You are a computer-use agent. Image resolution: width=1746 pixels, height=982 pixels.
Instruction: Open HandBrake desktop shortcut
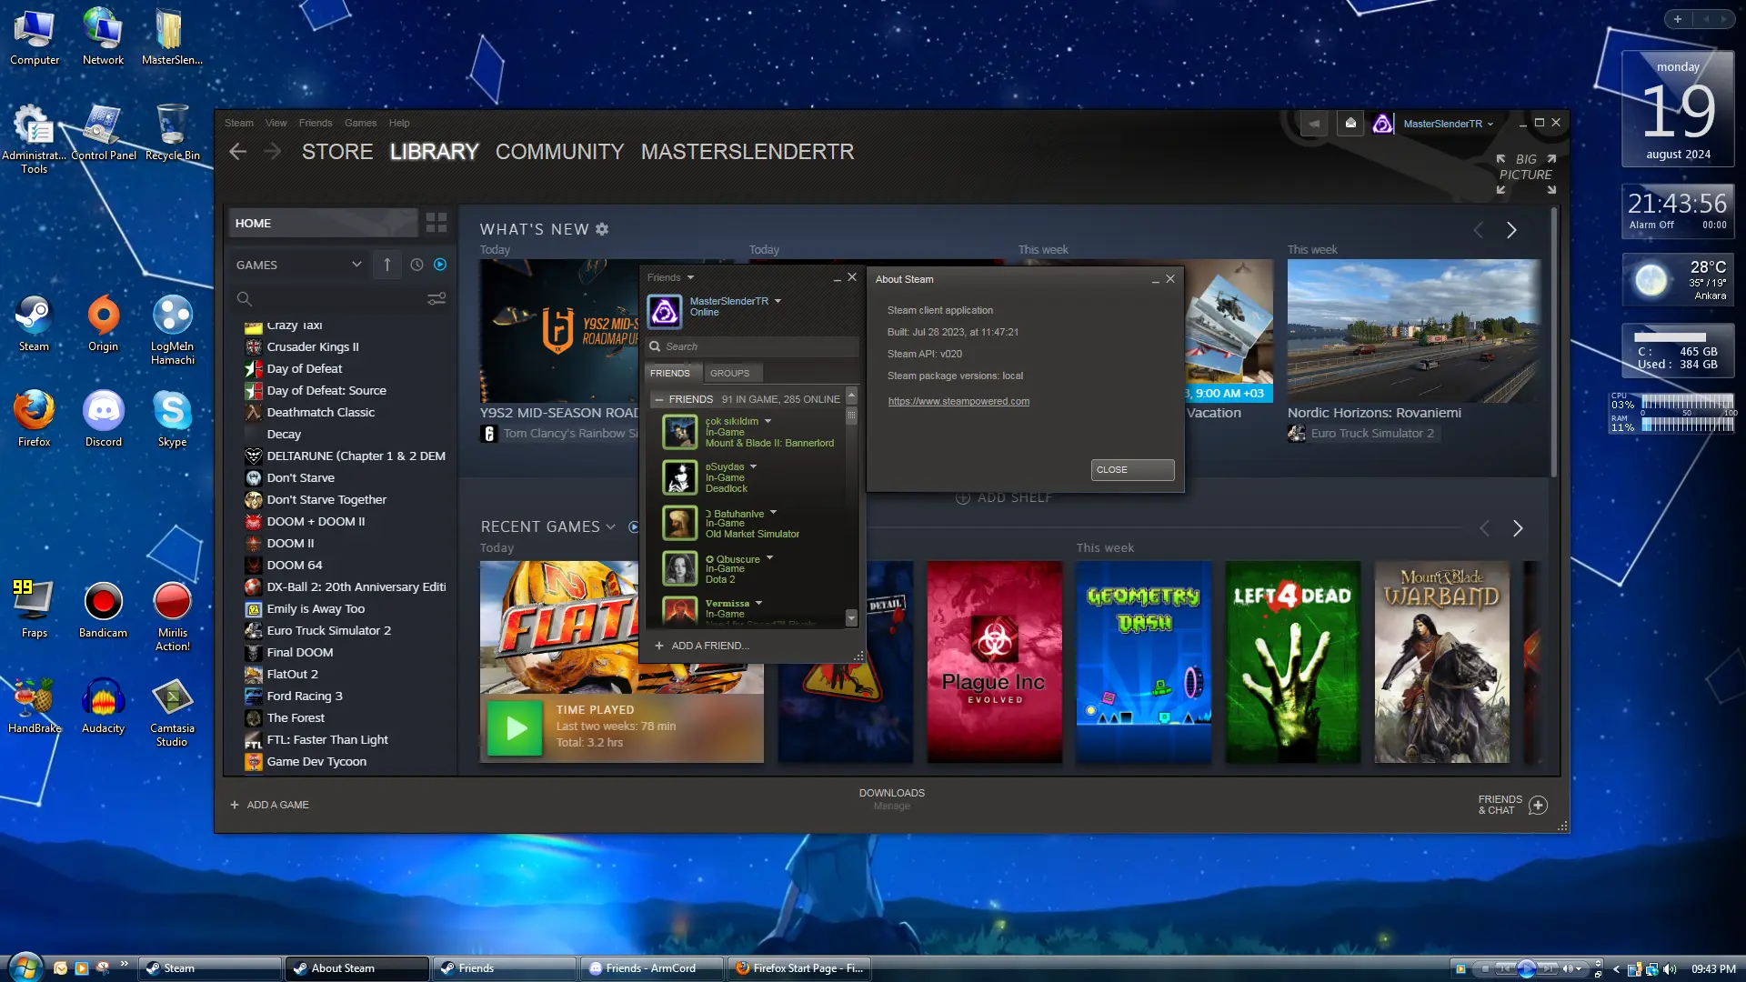(35, 705)
